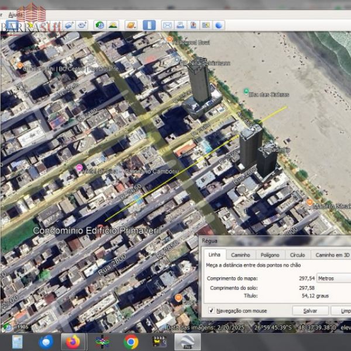Click the Salvar button

tap(310, 311)
